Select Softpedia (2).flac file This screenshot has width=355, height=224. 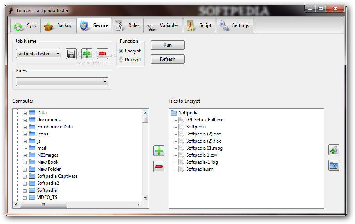204,141
